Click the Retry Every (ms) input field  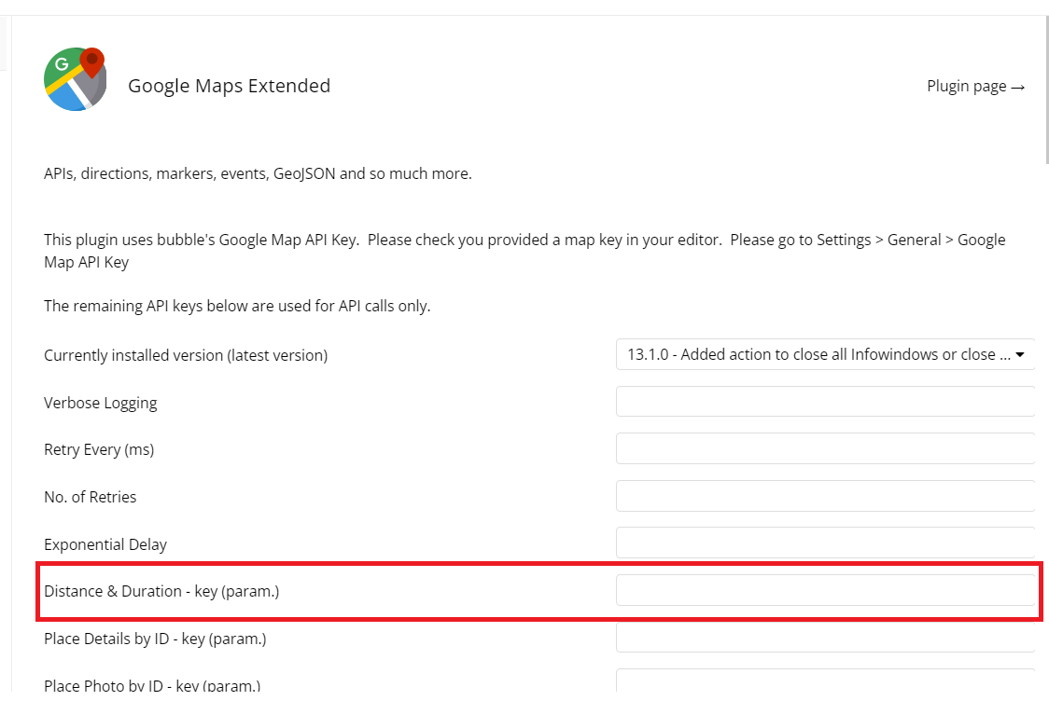825,448
